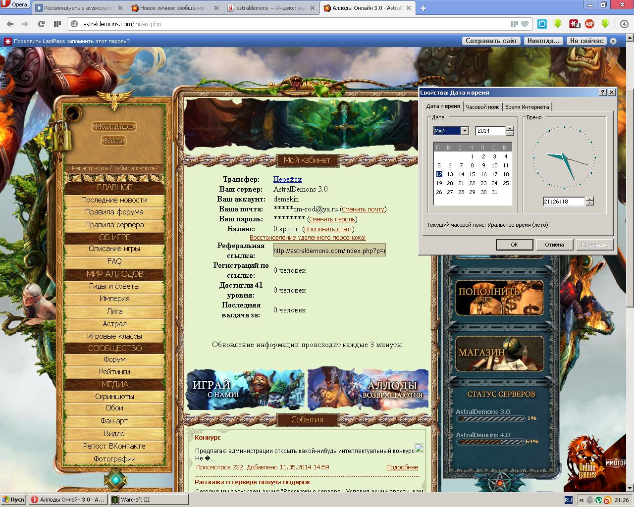Increase the time with spinner up arrow
Viewport: 634px width, 507px height.
point(589,199)
